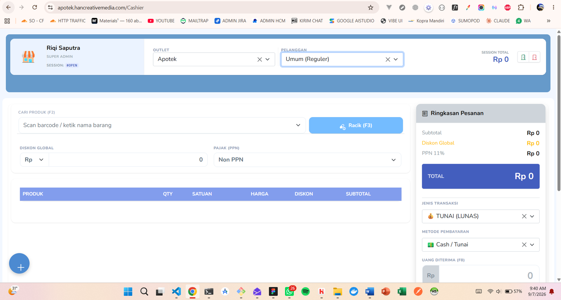Image resolution: width=561 pixels, height=300 pixels.
Task: Clear the TUNAI (LUNAS) transaction type
Action: 524,216
